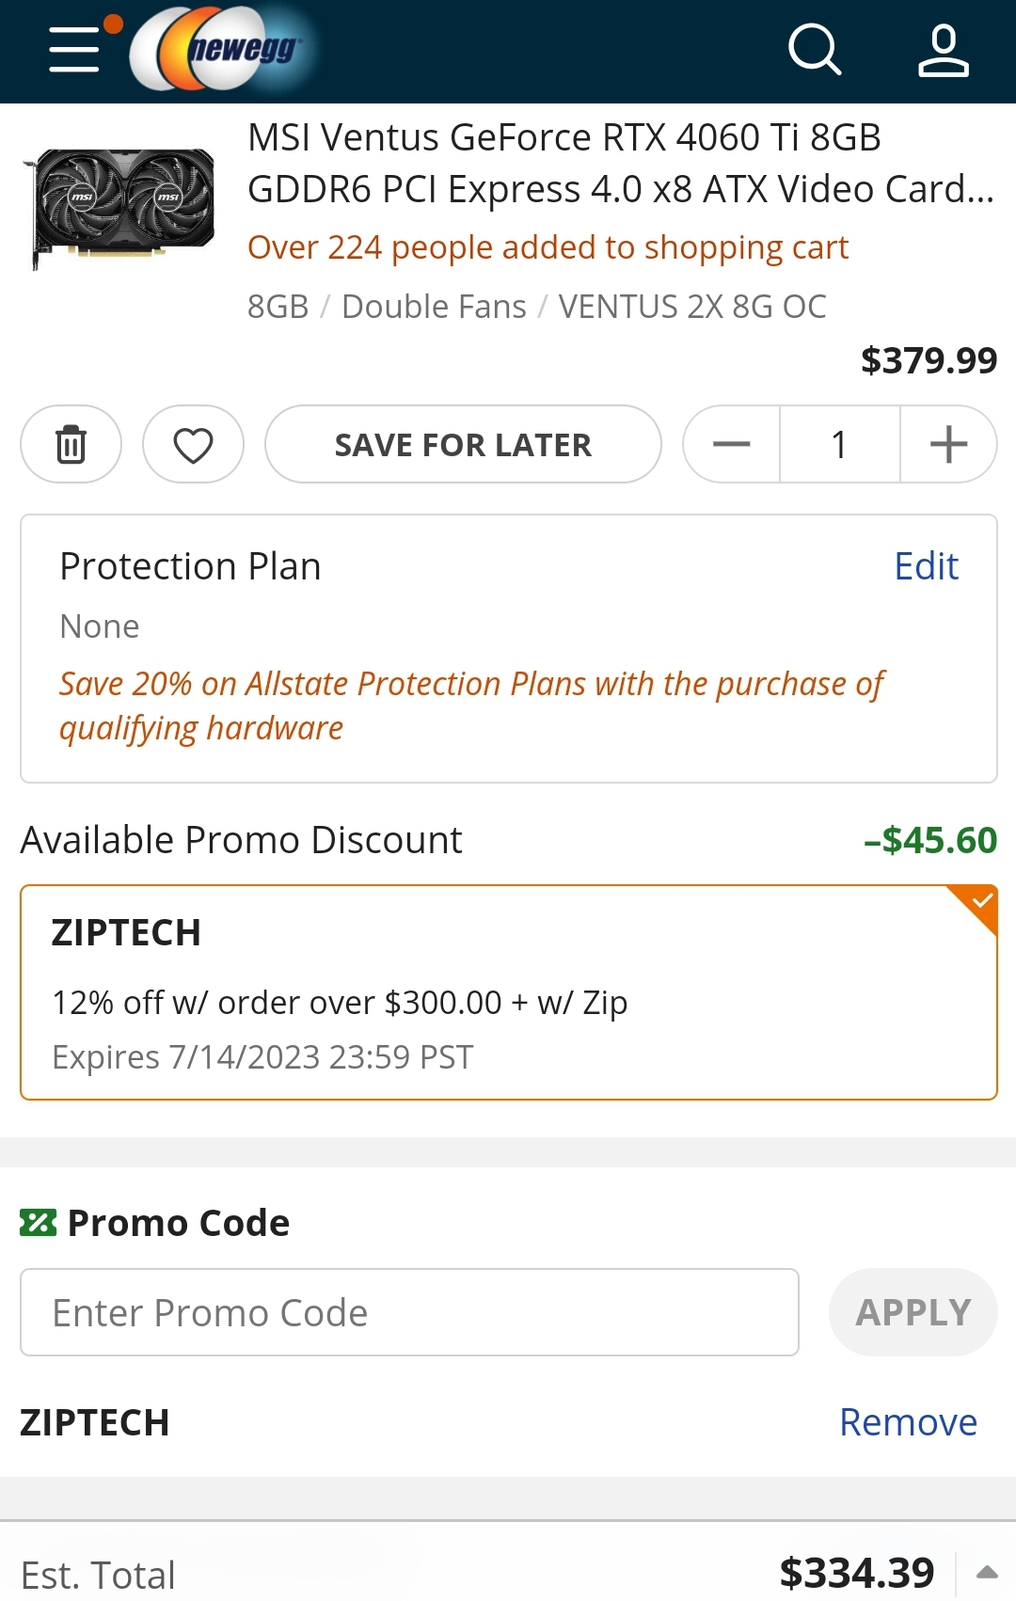Click the Save For Later button

[x=463, y=444]
